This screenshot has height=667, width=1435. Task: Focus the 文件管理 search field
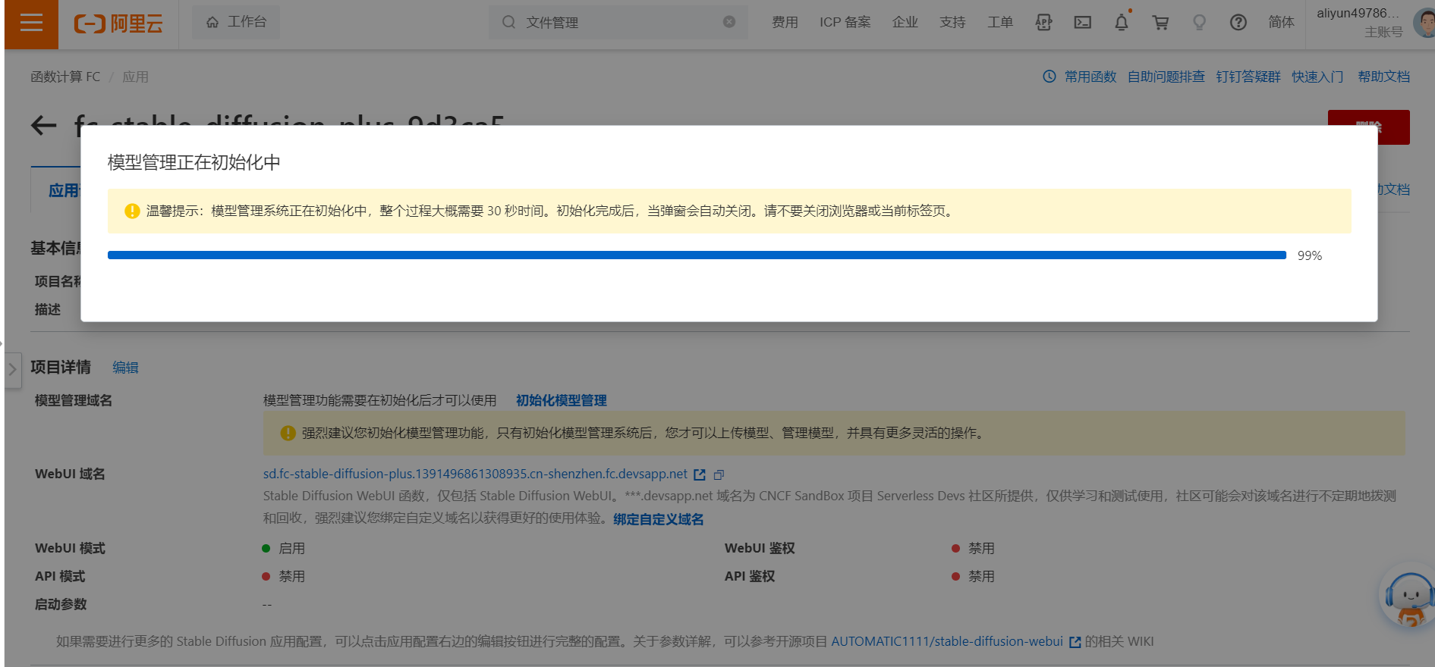(618, 22)
